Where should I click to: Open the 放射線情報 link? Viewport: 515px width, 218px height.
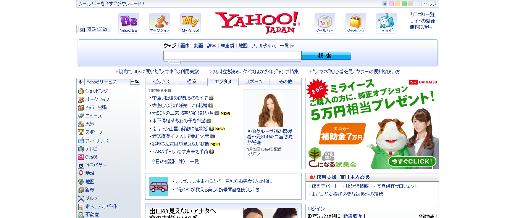[357, 186]
